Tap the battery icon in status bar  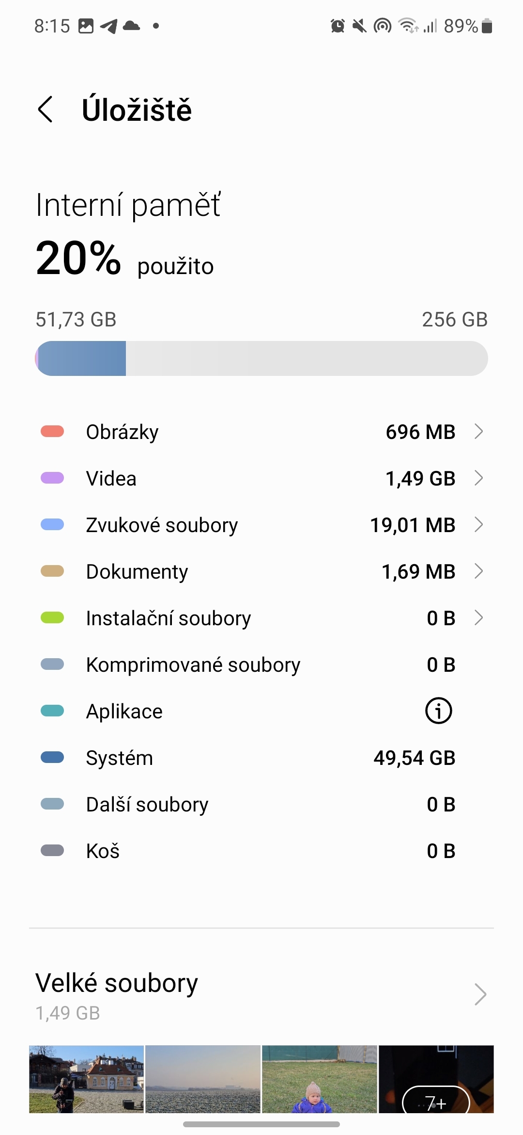pyautogui.click(x=487, y=26)
